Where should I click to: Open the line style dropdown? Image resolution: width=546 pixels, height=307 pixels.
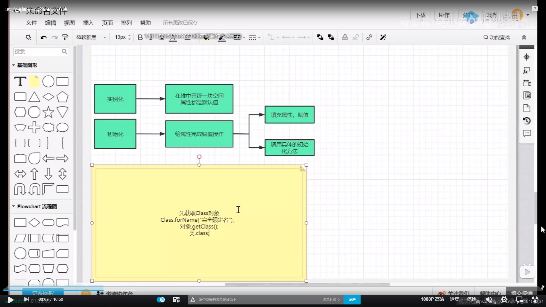click(x=255, y=37)
